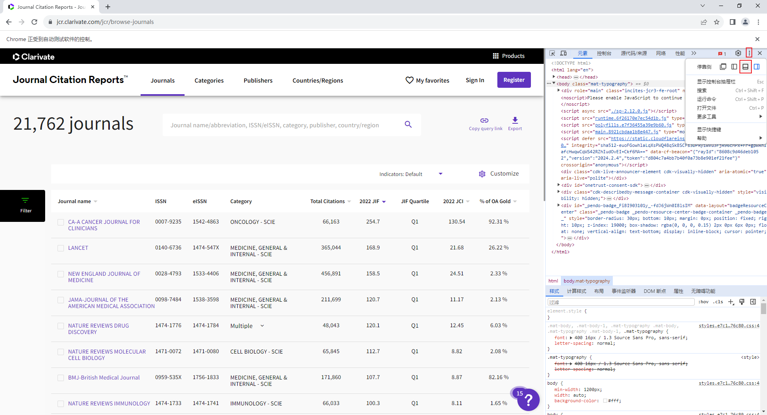
Task: Open the LANCET journal link
Action: (x=78, y=248)
